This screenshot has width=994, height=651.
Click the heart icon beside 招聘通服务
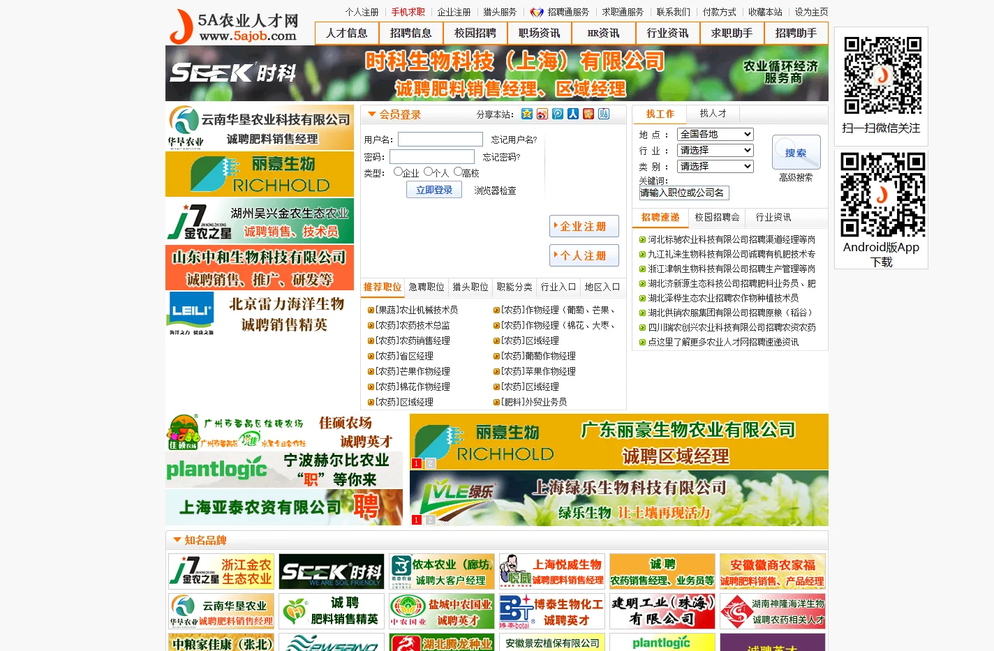pyautogui.click(x=537, y=13)
